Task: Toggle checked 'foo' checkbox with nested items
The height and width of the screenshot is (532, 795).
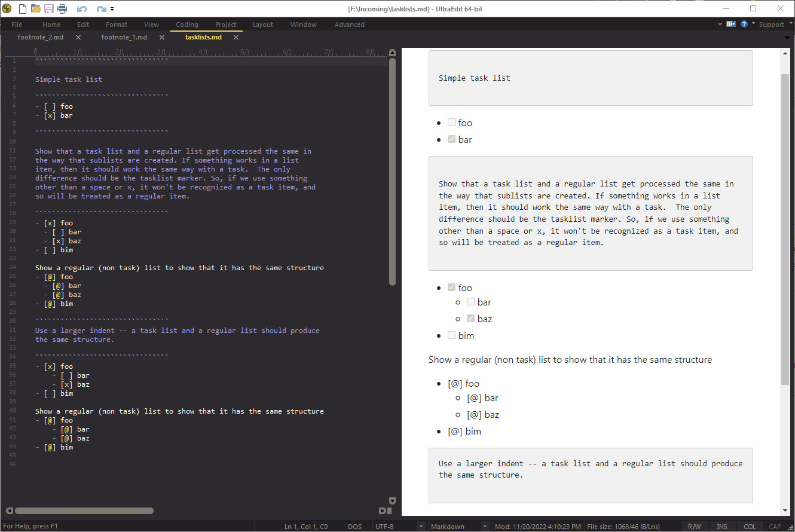Action: tap(451, 288)
